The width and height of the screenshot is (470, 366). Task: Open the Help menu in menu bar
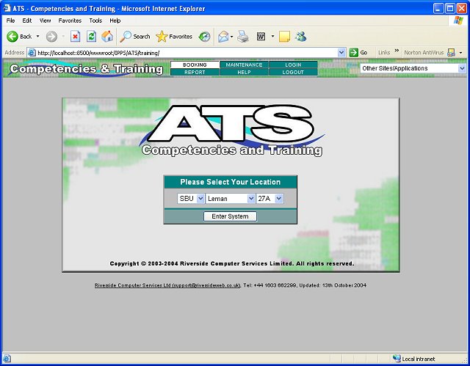(x=115, y=21)
